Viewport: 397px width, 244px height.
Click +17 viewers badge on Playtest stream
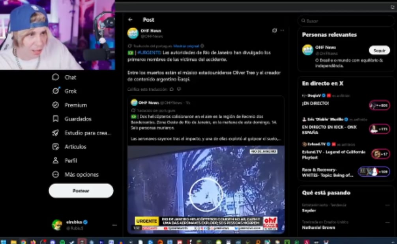pos(380,154)
